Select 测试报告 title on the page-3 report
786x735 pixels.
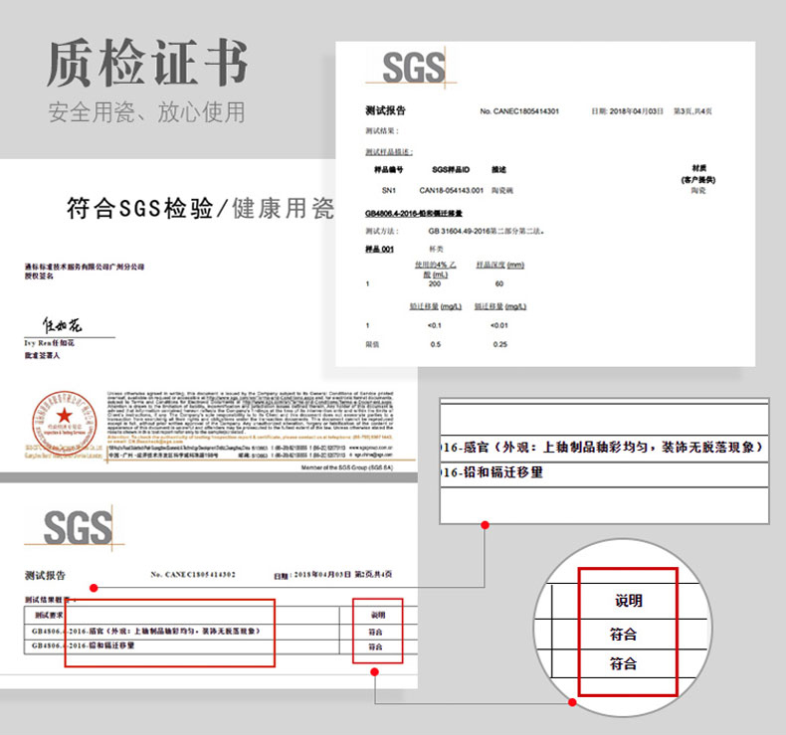point(385,110)
